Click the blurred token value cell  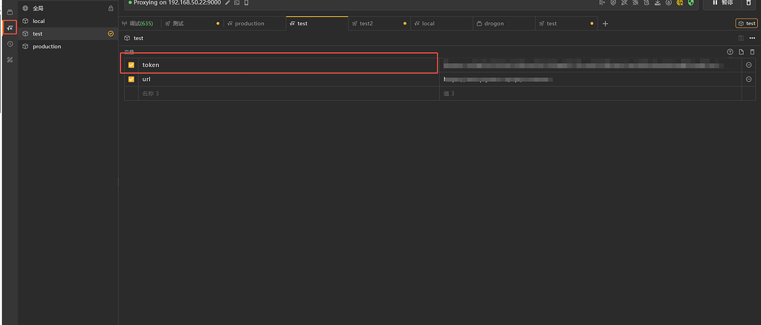point(590,65)
